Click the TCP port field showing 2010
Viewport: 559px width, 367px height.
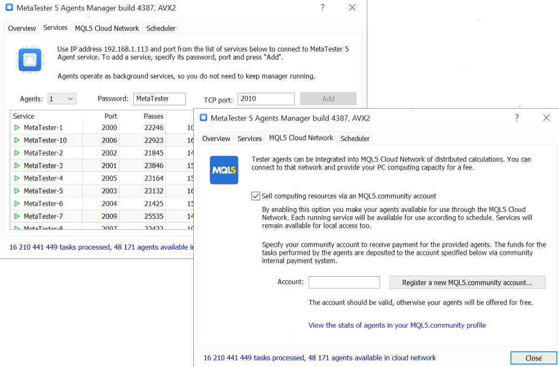pos(266,99)
